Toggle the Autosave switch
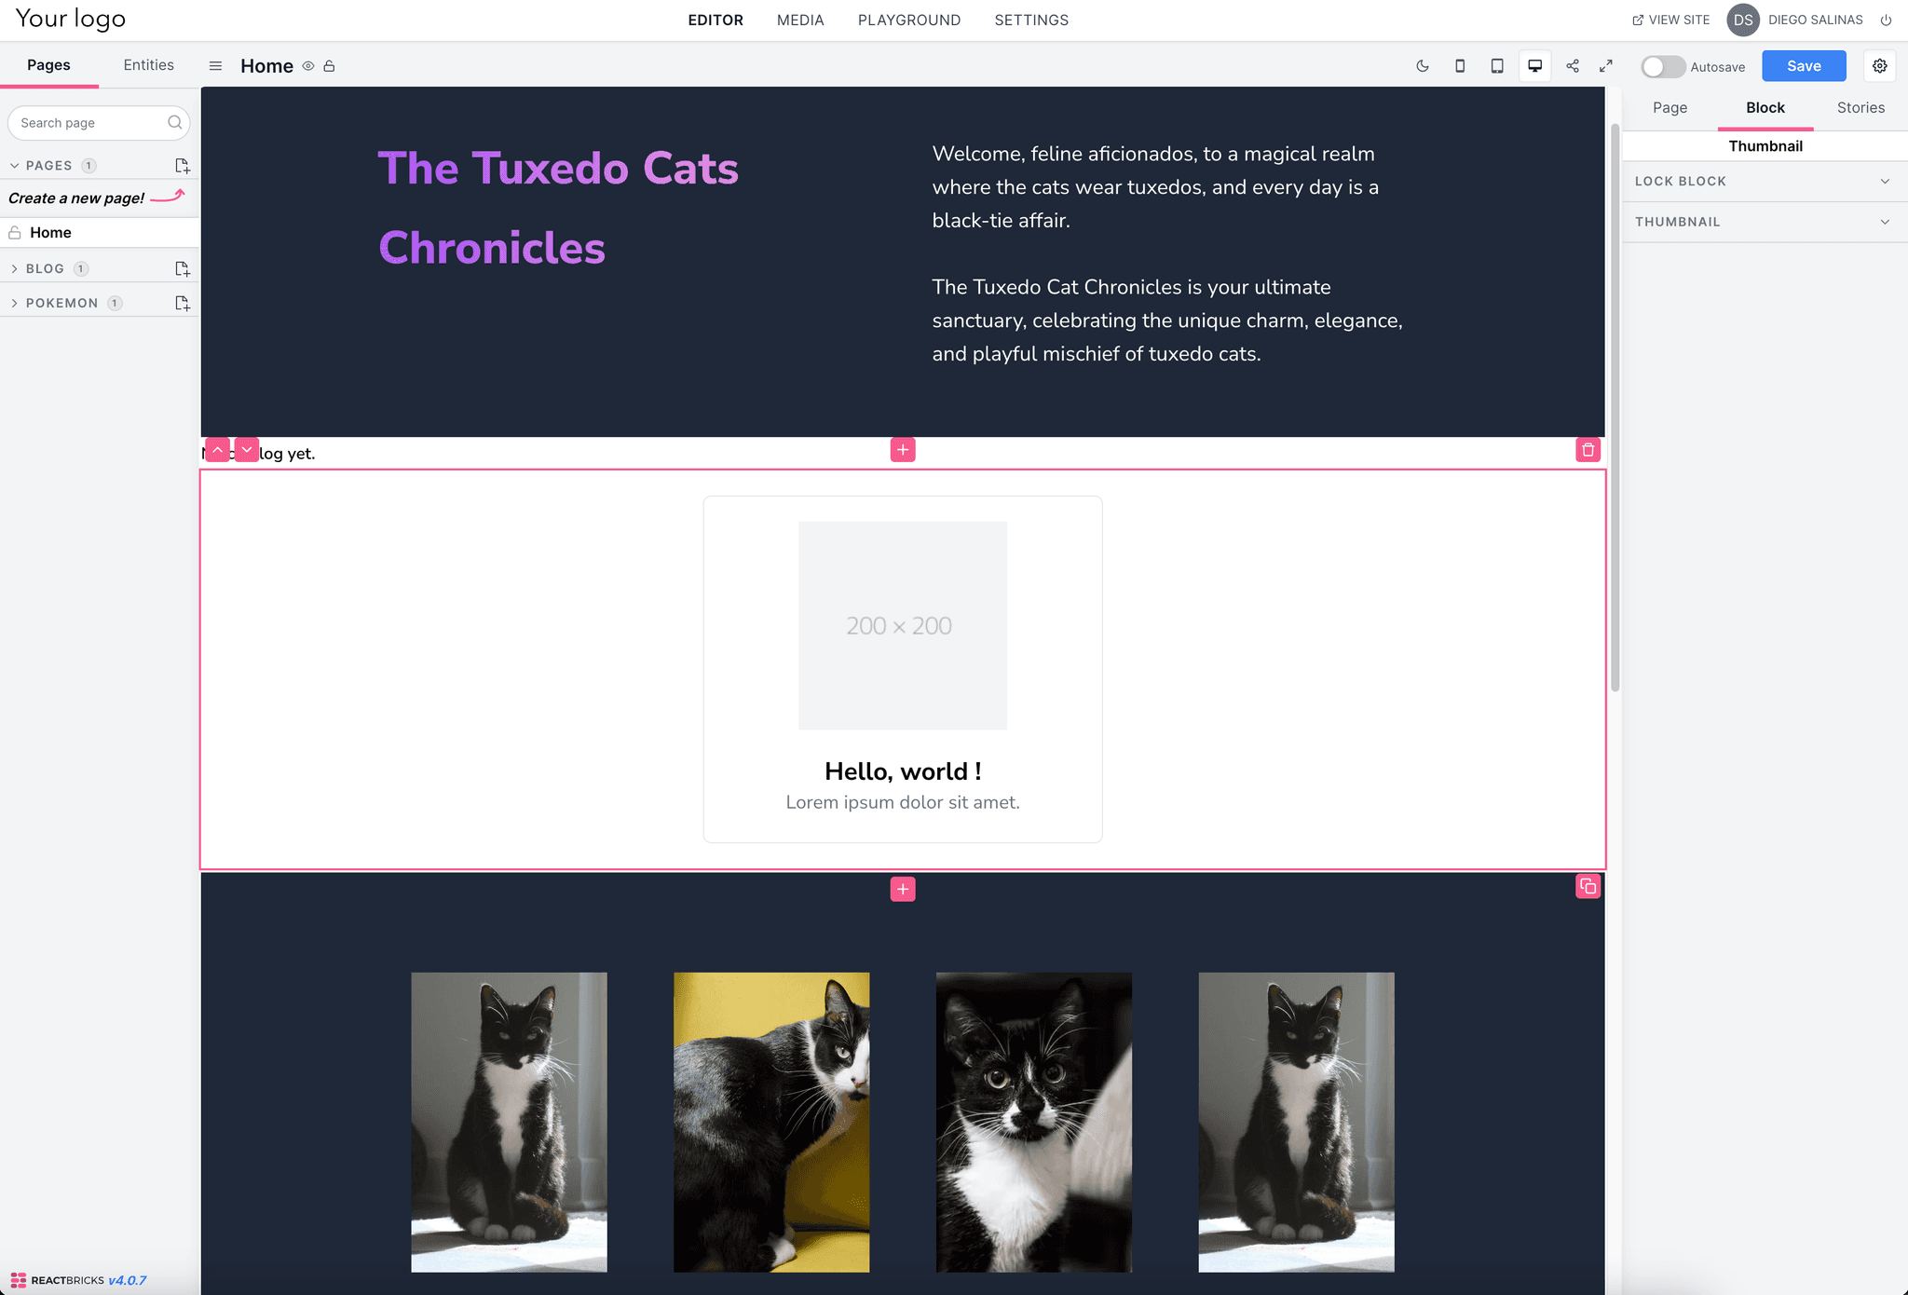1908x1295 pixels. pos(1661,65)
